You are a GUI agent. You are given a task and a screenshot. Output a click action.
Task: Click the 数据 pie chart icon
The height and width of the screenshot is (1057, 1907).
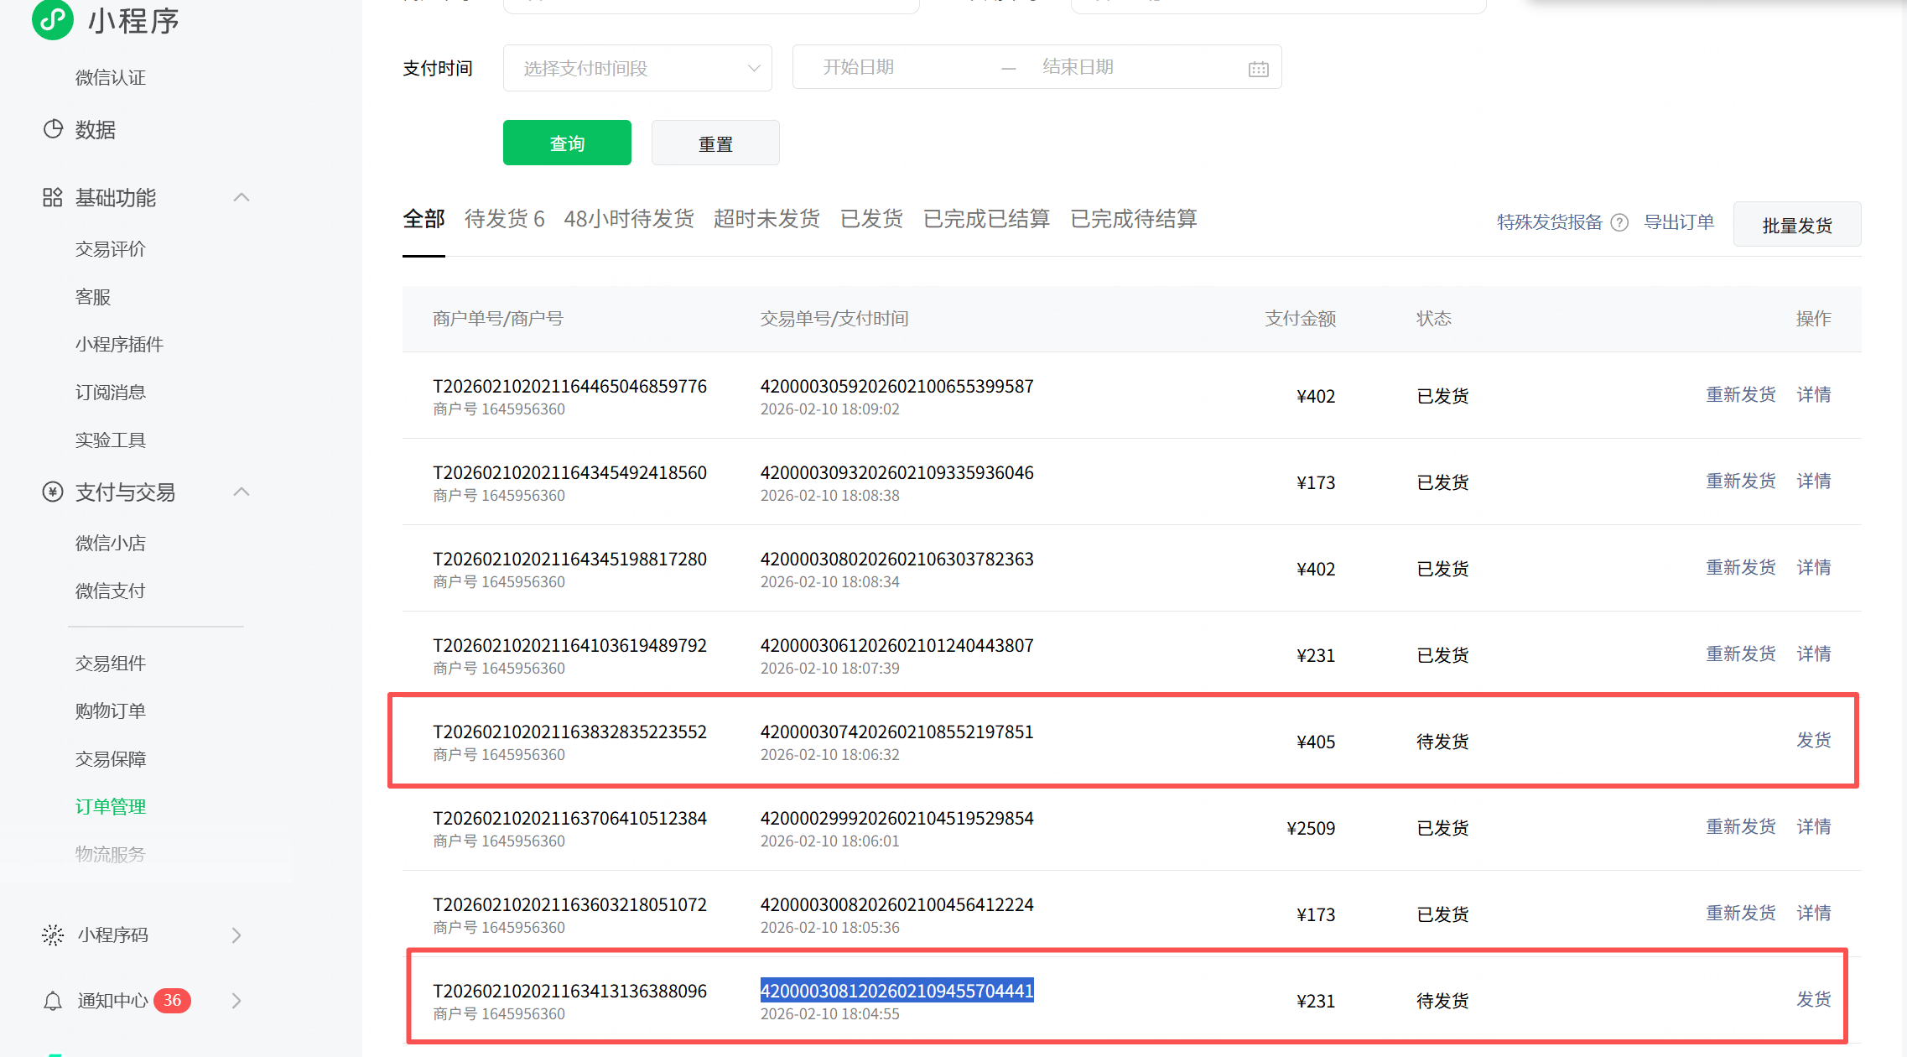click(x=53, y=129)
